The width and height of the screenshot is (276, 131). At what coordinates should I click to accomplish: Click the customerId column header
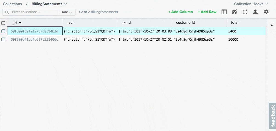pos(185,23)
